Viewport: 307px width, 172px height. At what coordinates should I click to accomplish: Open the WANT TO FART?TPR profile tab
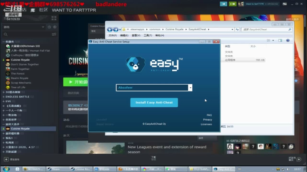point(74,10)
